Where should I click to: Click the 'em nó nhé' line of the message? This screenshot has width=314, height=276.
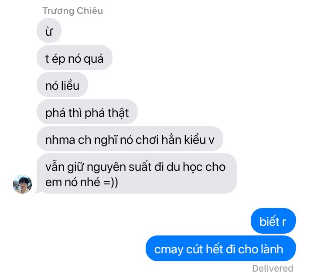tap(73, 182)
